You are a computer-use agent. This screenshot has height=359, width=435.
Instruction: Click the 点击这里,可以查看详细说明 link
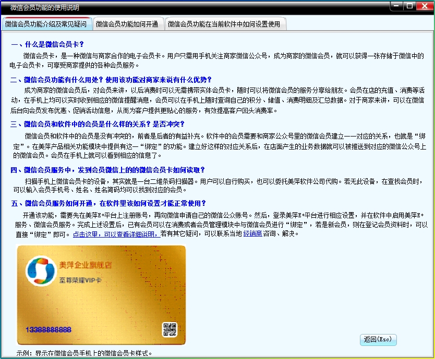[x=115, y=234]
